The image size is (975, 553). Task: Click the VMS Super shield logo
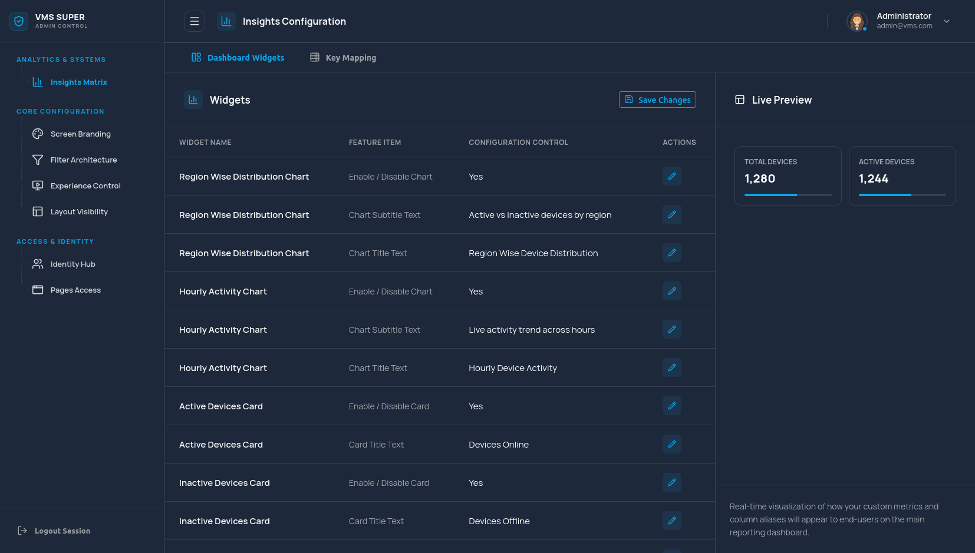click(x=19, y=21)
